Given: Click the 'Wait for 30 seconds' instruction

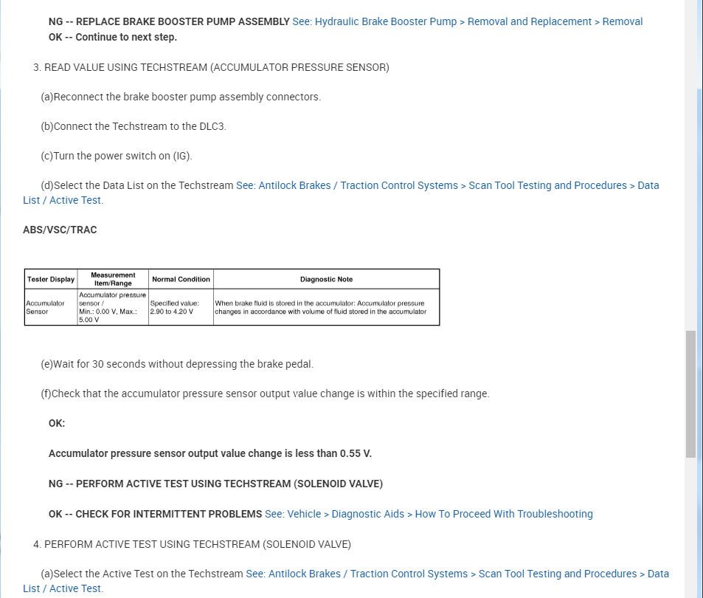Looking at the screenshot, I should click(x=177, y=364).
